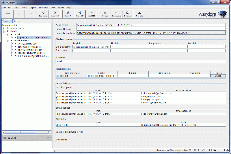The image size is (231, 154).
Task: Select dmitryv@mac.com in the topic tree
Action: [x=27, y=44]
